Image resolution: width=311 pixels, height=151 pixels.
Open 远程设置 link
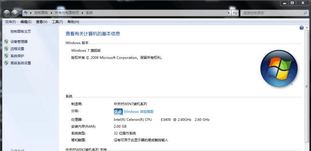pos(17,49)
